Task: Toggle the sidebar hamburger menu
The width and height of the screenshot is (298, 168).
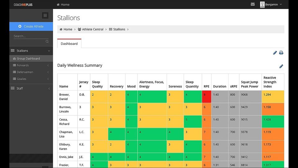Action: pos(45,16)
